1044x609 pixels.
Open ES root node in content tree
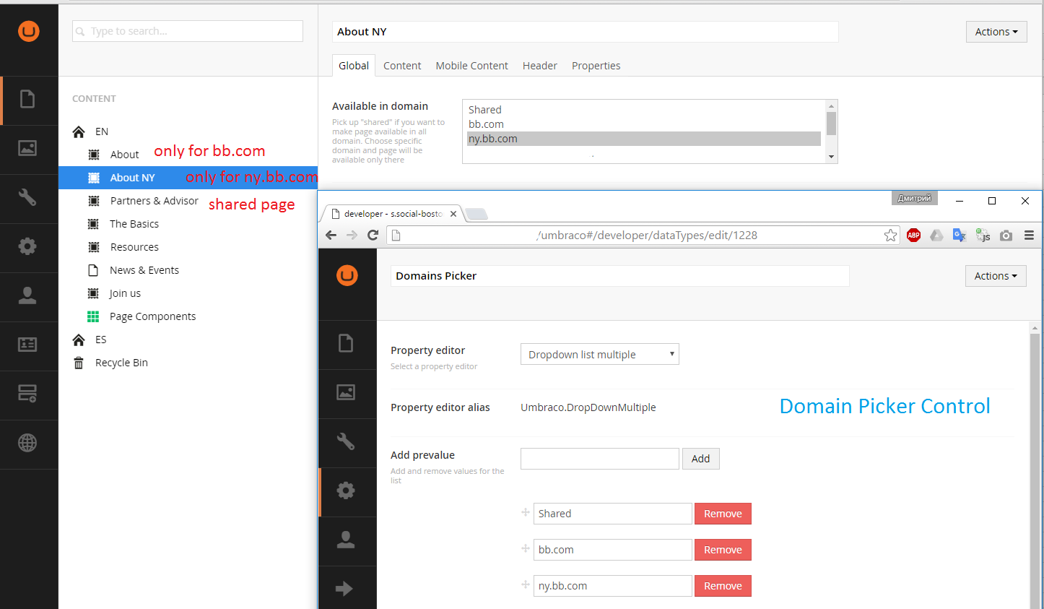click(100, 340)
